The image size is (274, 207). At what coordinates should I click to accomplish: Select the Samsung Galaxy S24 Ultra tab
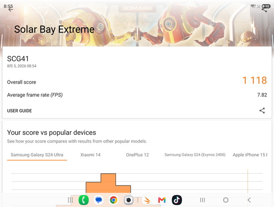coord(37,155)
